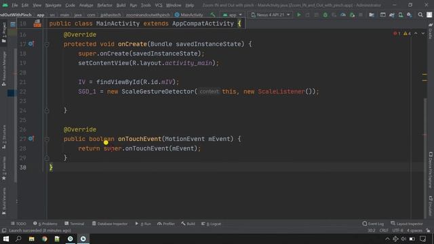Click the line and column position indicator
The image size is (434, 244).
pos(372,230)
